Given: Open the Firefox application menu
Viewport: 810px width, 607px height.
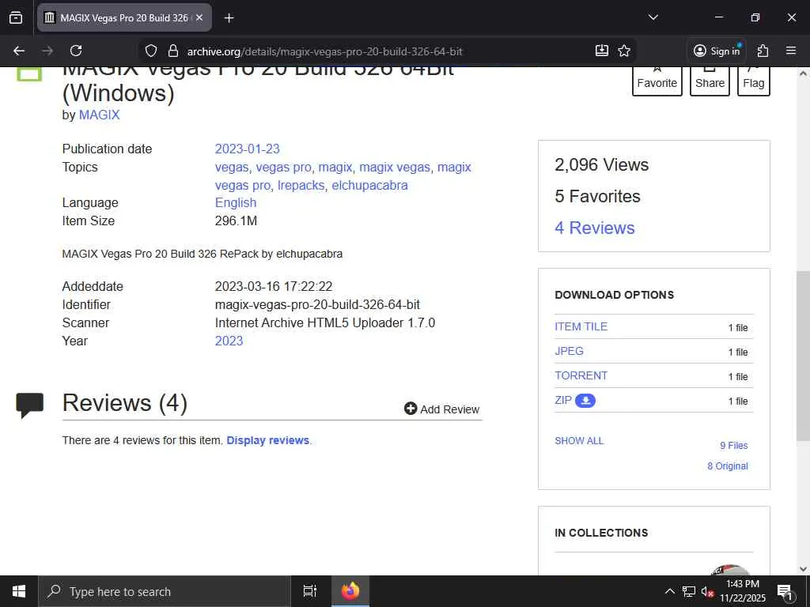Looking at the screenshot, I should pos(791,51).
